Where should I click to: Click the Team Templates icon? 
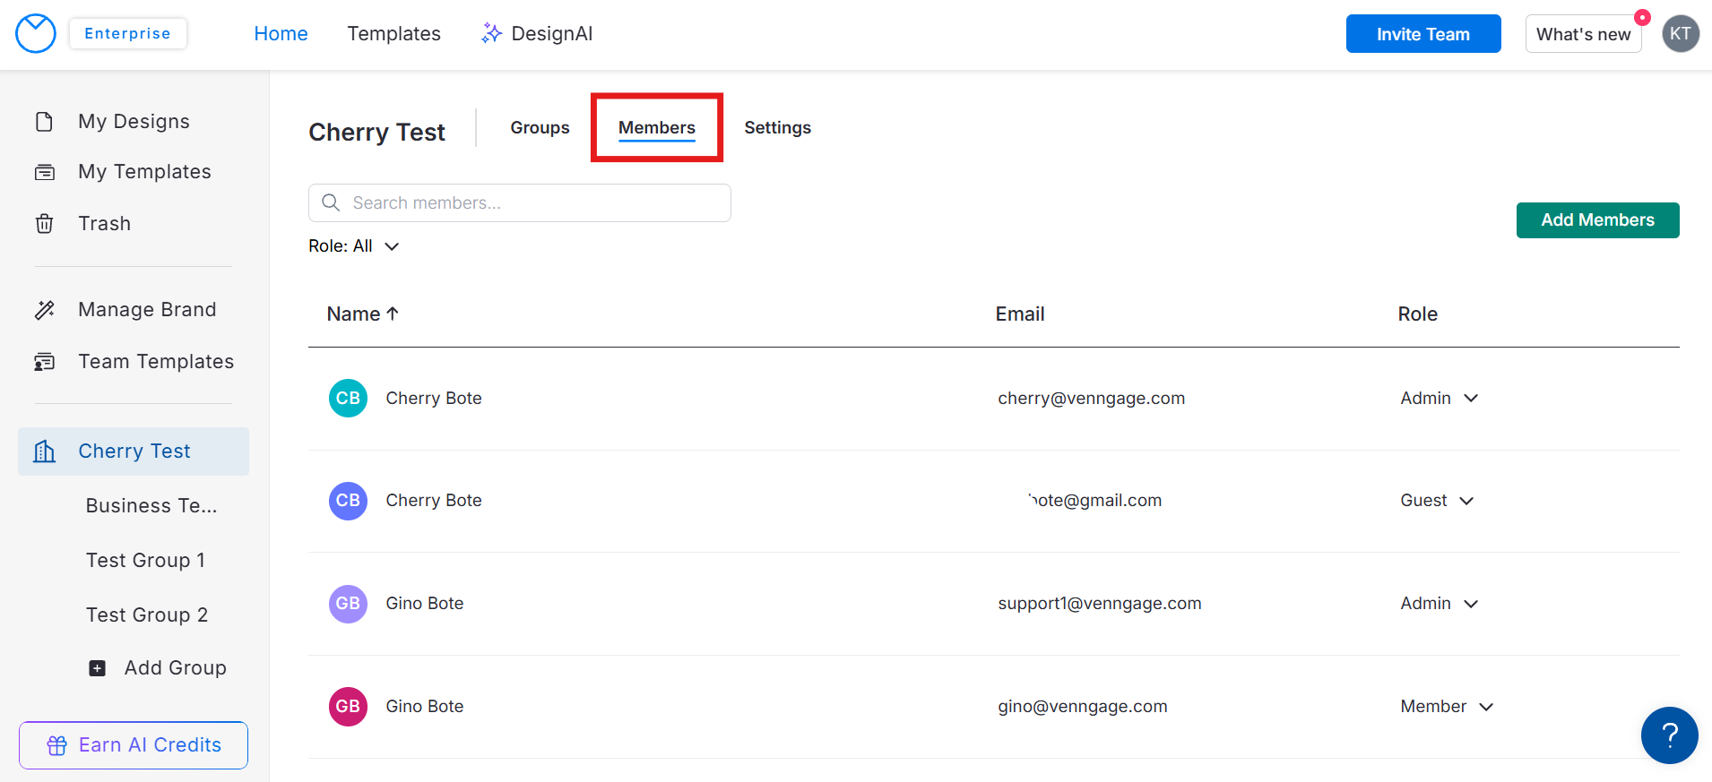click(45, 362)
